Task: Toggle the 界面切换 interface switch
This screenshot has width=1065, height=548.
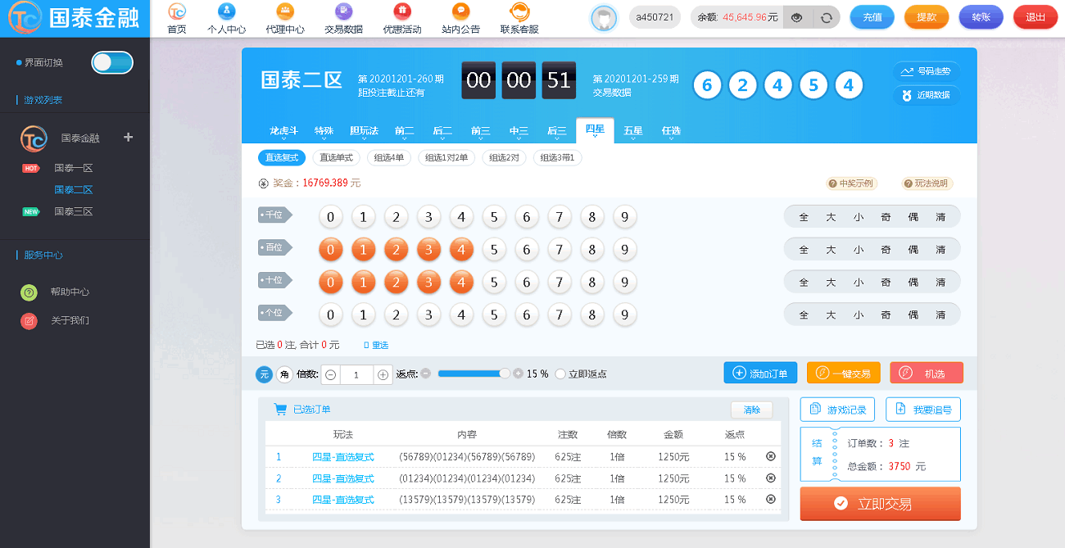Action: 111,62
